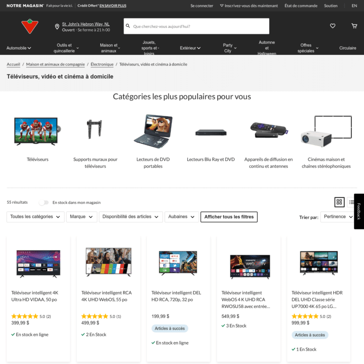Switch to grid view layout
Image resolution: width=364 pixels, height=364 pixels.
click(x=339, y=202)
